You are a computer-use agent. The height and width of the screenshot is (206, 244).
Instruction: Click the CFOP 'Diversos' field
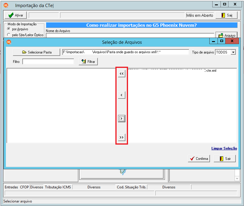click(37, 187)
